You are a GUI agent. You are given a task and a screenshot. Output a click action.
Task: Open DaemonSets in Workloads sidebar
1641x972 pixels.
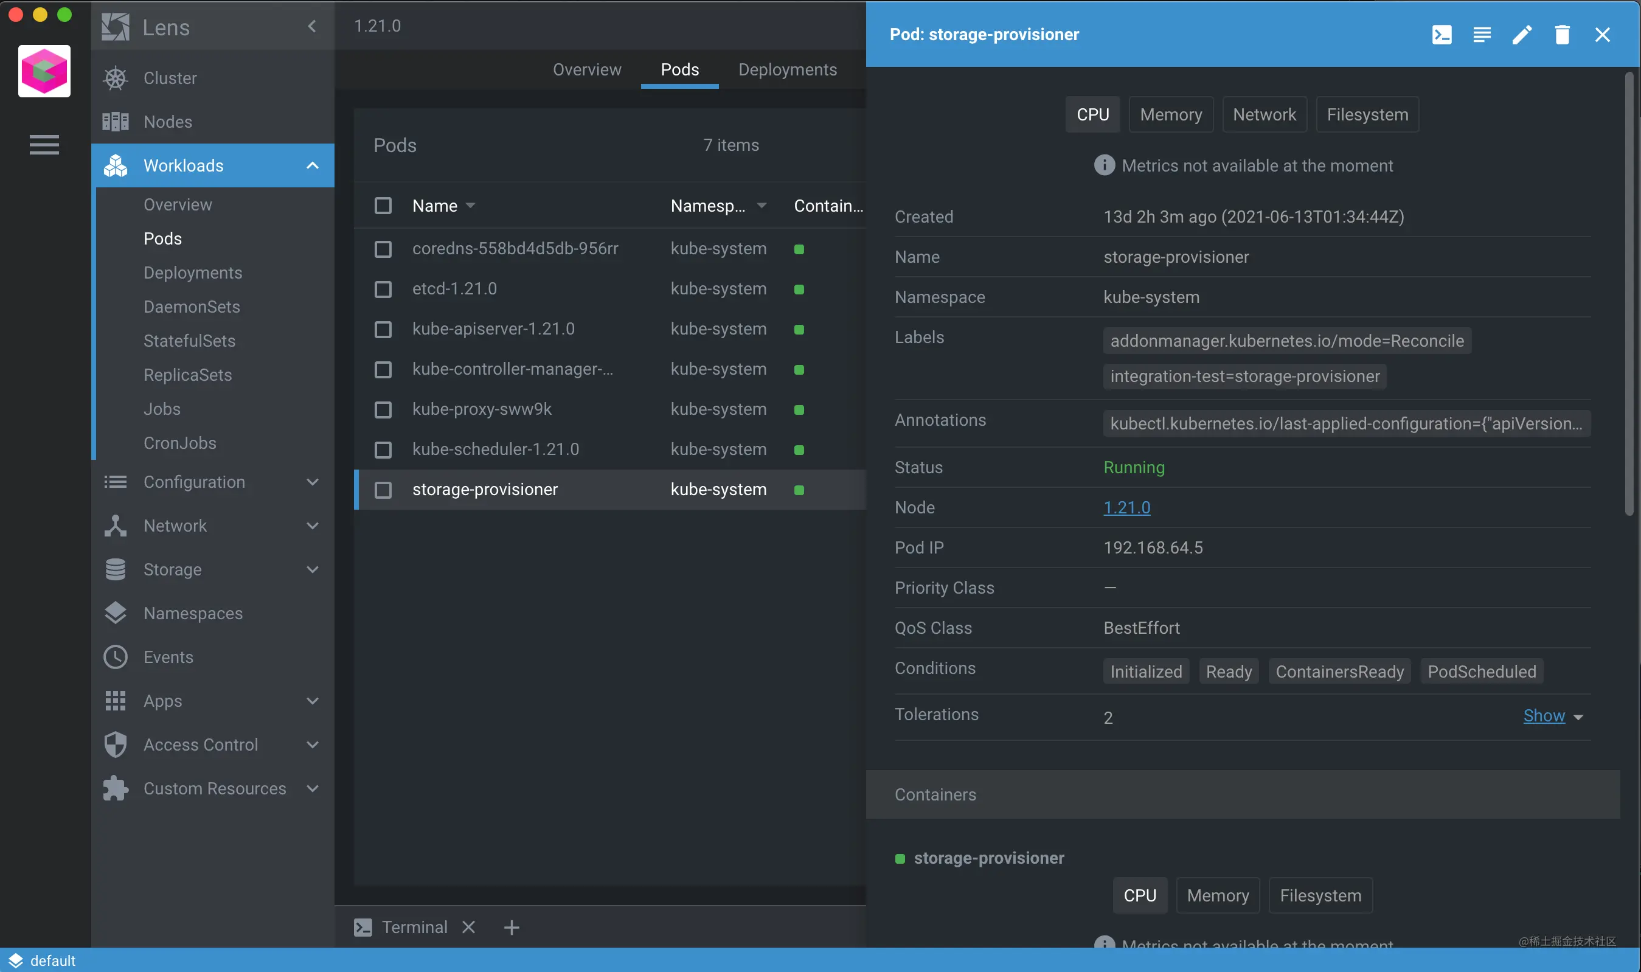191,307
